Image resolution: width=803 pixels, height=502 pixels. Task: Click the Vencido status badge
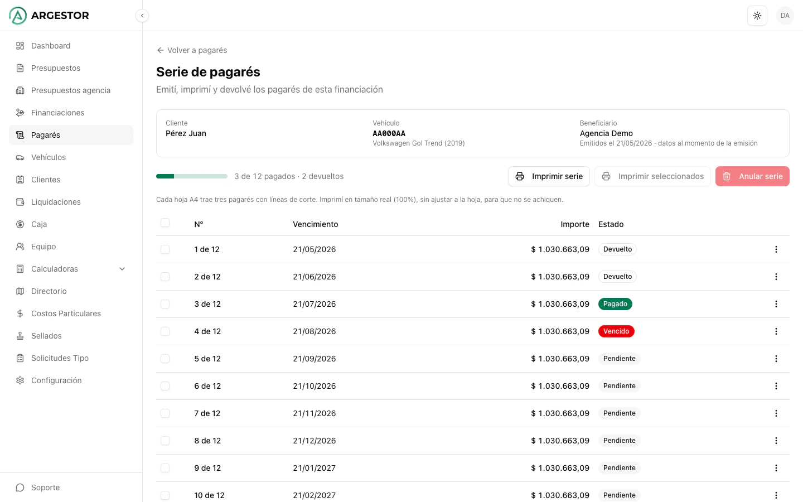[x=616, y=331]
